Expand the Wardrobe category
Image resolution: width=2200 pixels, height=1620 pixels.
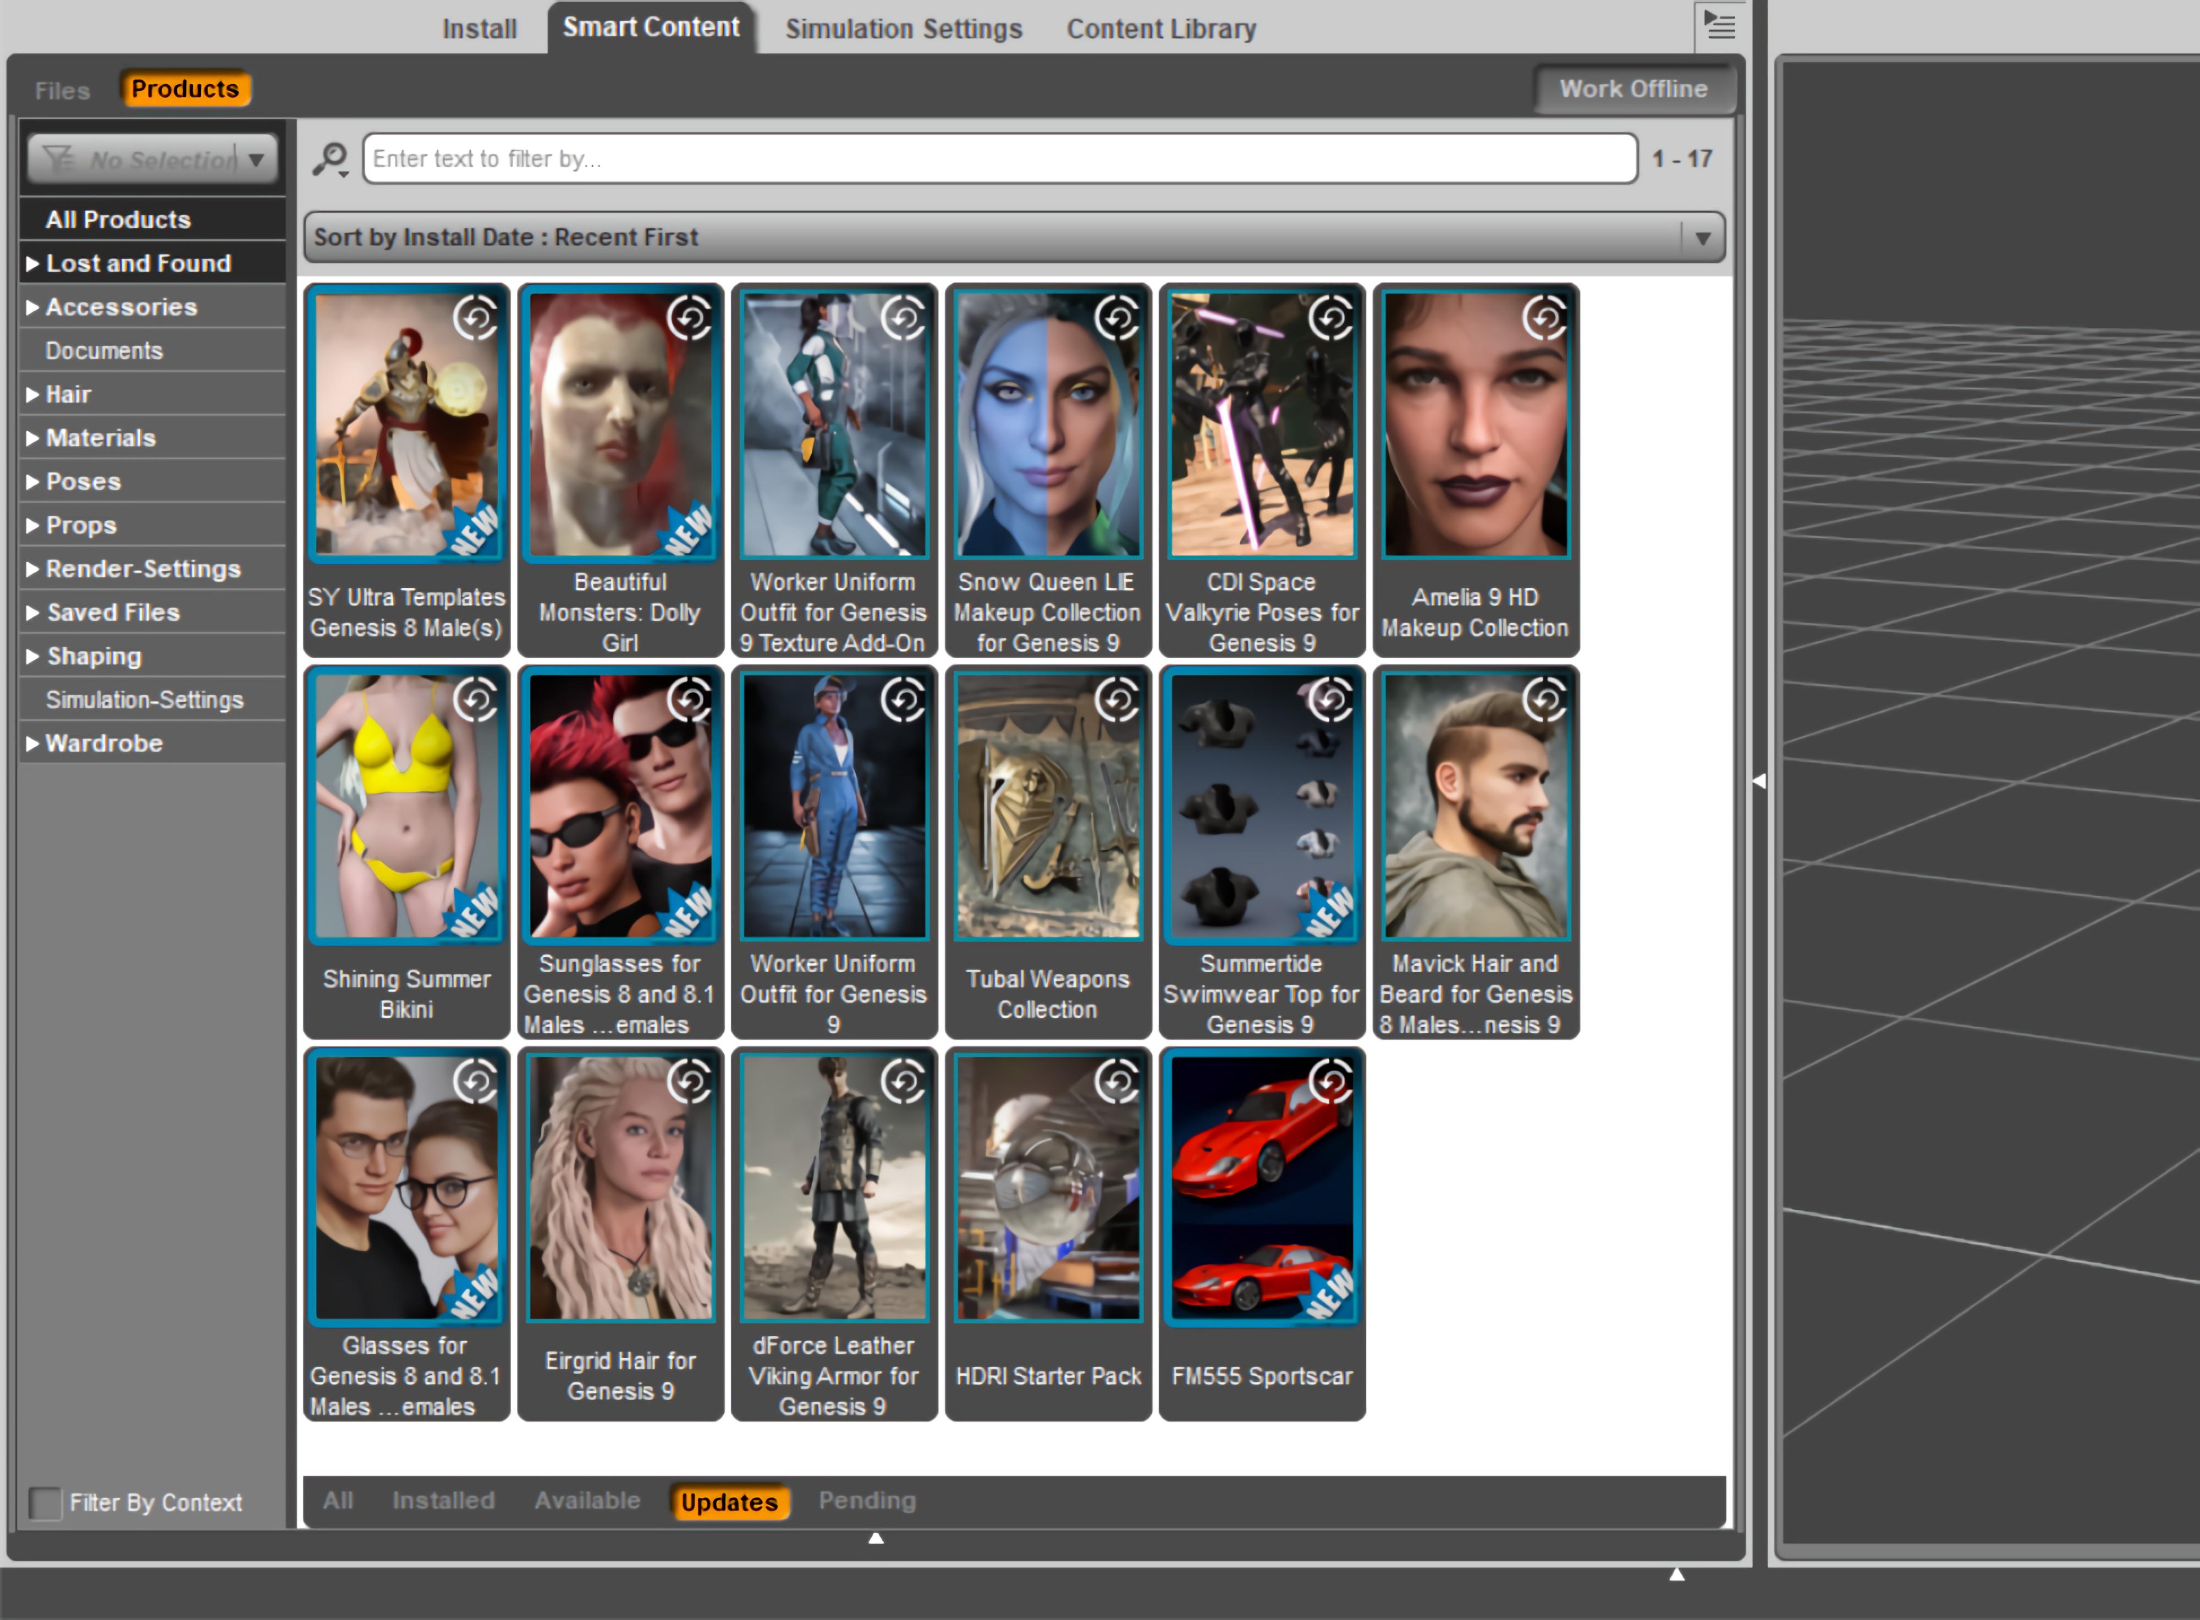32,743
